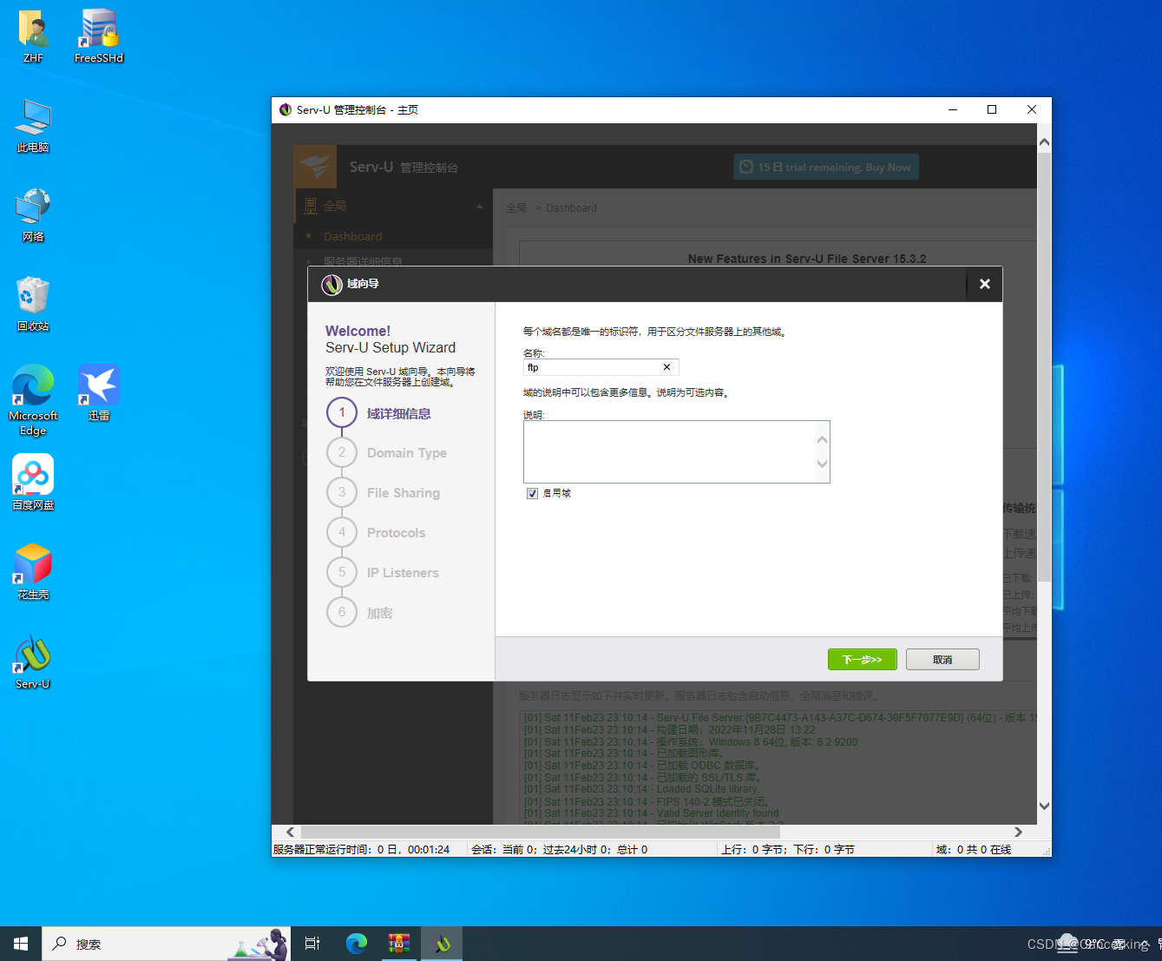Collapse the 全局 sidebar section arrow

(480, 206)
